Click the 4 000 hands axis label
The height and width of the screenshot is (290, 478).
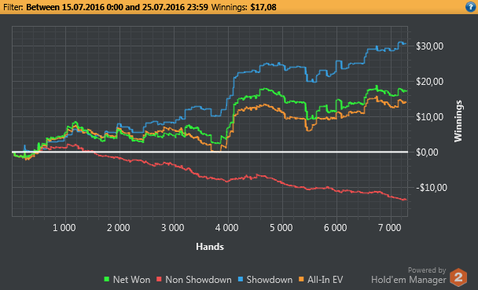(x=226, y=228)
